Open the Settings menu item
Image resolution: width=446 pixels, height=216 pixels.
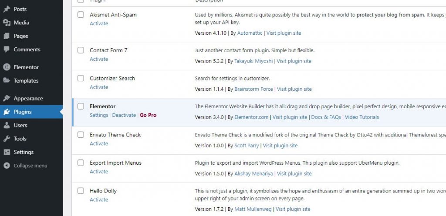point(24,152)
